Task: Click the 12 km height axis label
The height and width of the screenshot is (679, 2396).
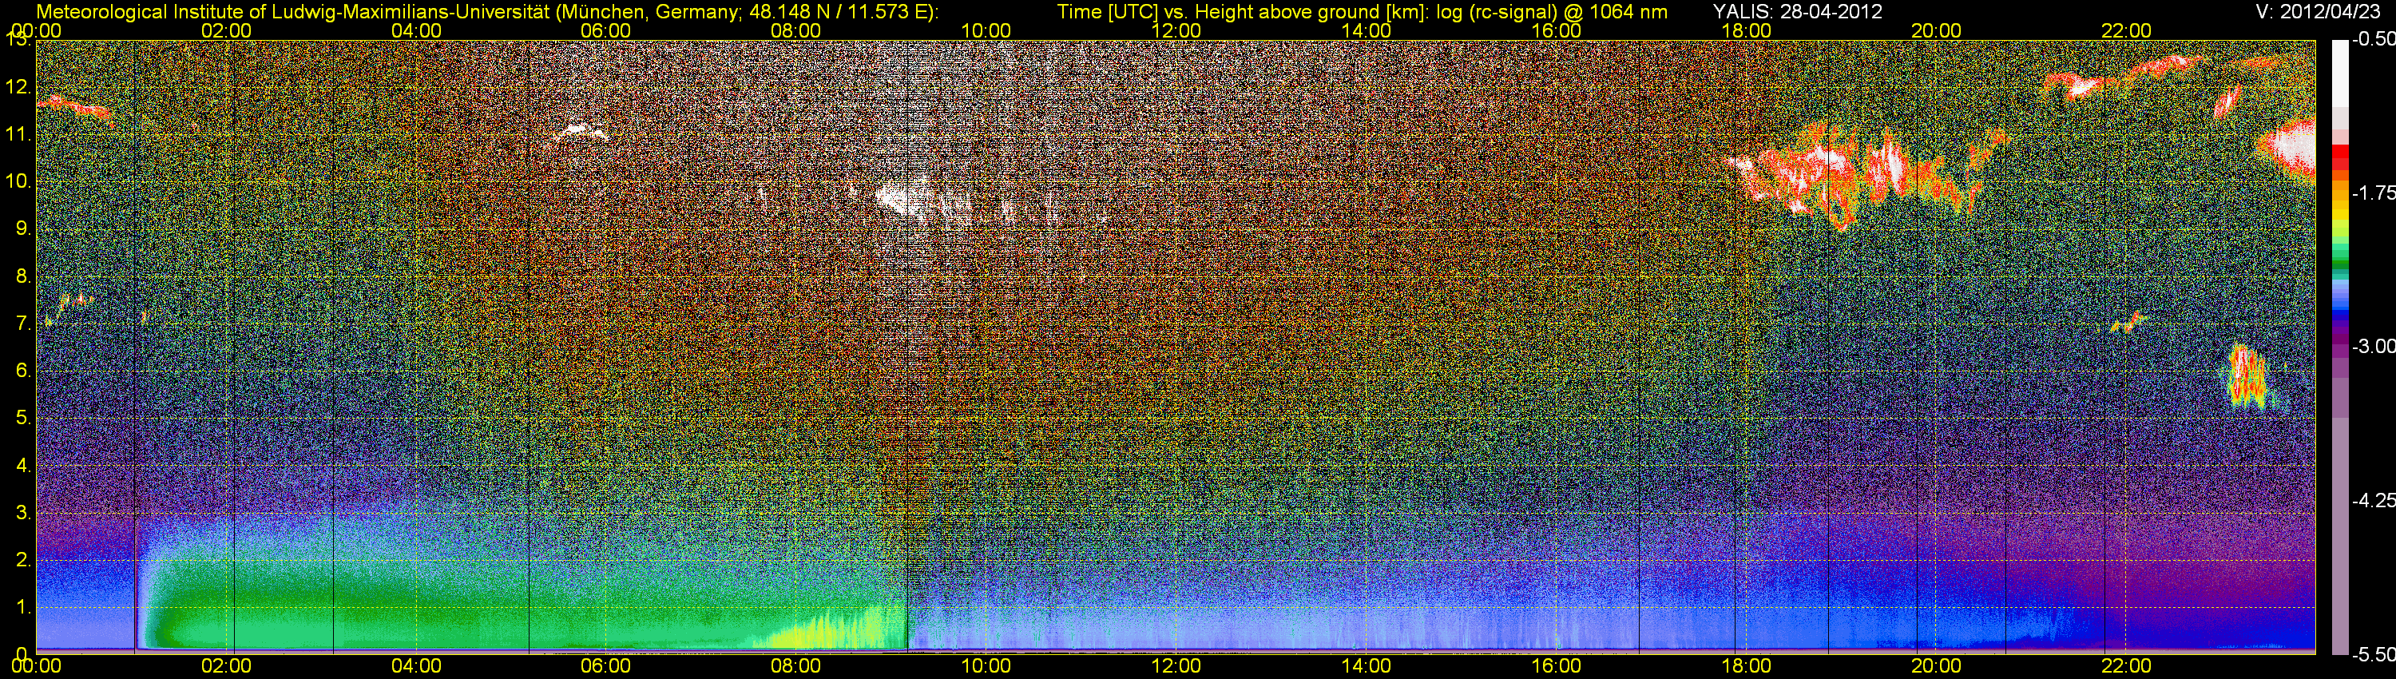Action: pyautogui.click(x=18, y=86)
